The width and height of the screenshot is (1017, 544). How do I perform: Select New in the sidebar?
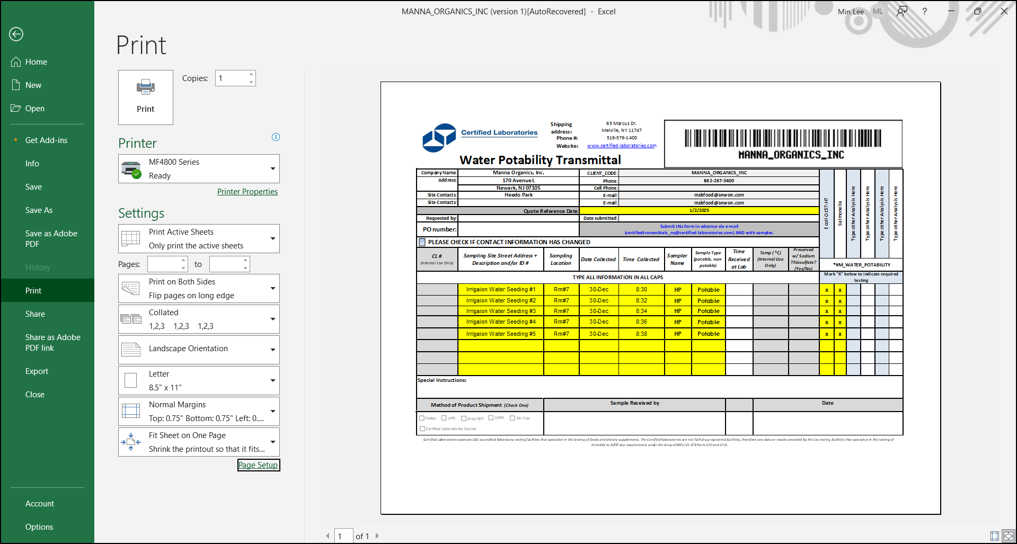47,85
